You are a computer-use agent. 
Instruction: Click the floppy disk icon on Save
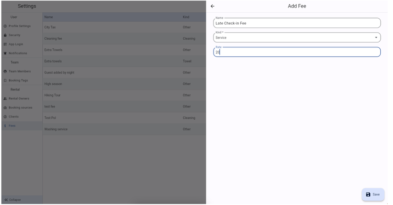[x=368, y=195]
